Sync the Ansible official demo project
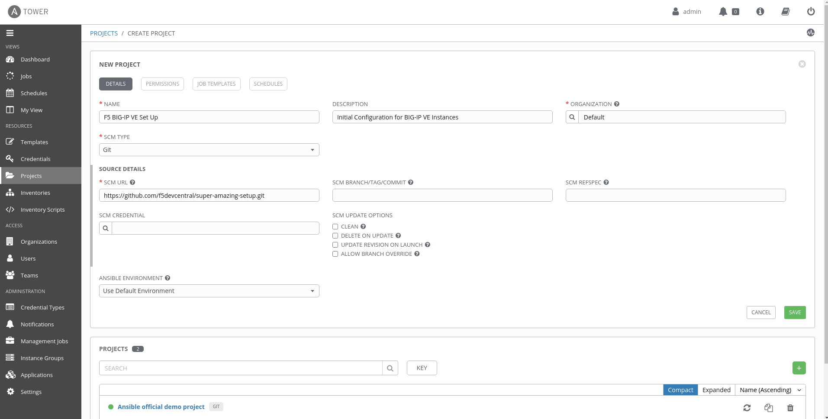 (x=747, y=408)
